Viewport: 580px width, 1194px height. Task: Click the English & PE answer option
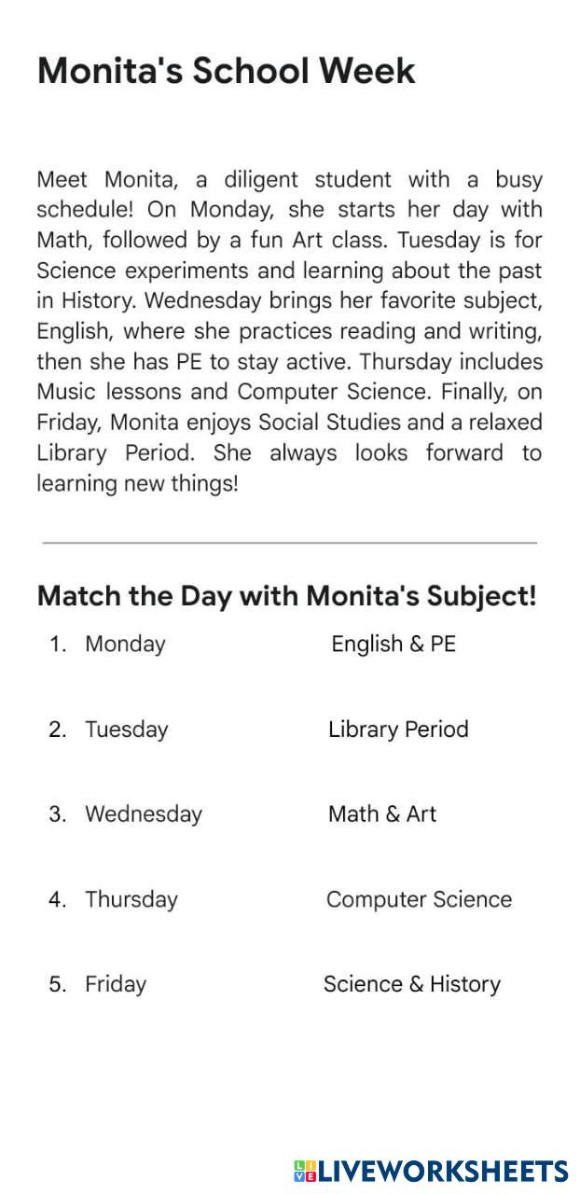pyautogui.click(x=394, y=644)
